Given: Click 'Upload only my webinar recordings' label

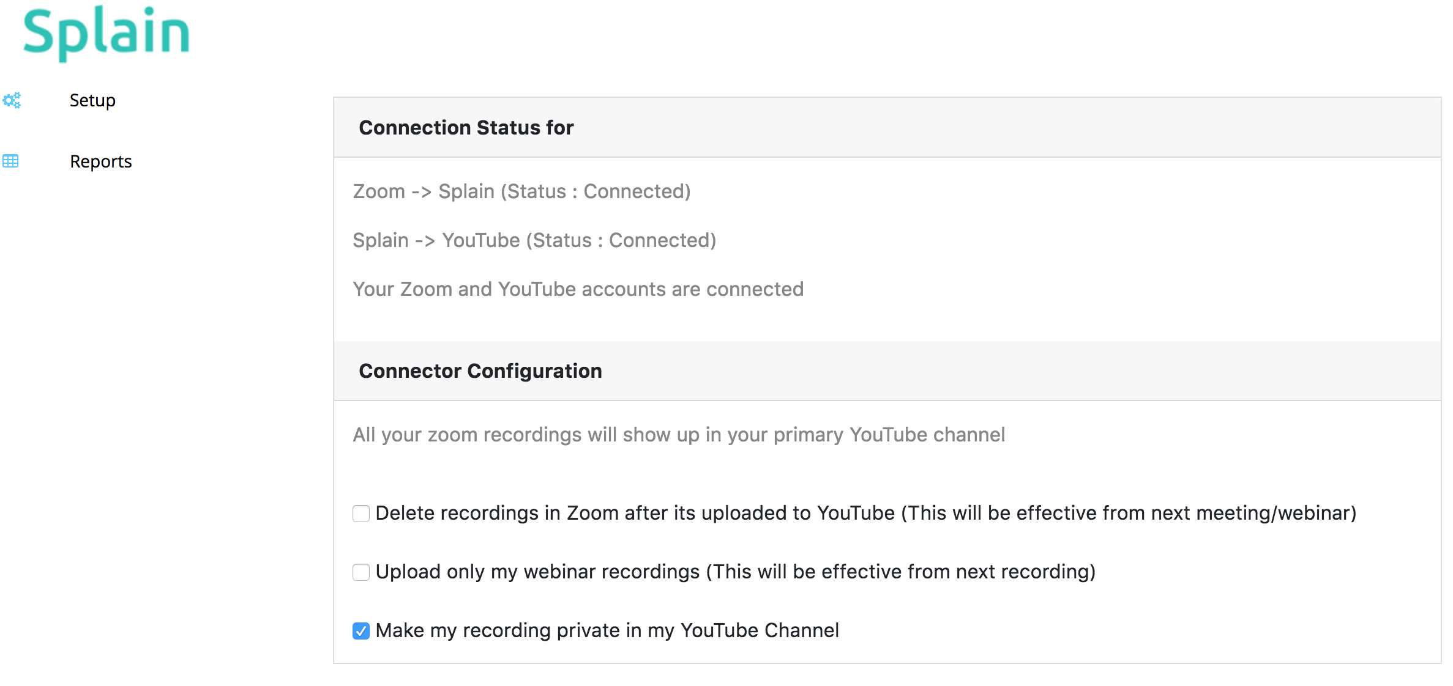Looking at the screenshot, I should (x=735, y=572).
